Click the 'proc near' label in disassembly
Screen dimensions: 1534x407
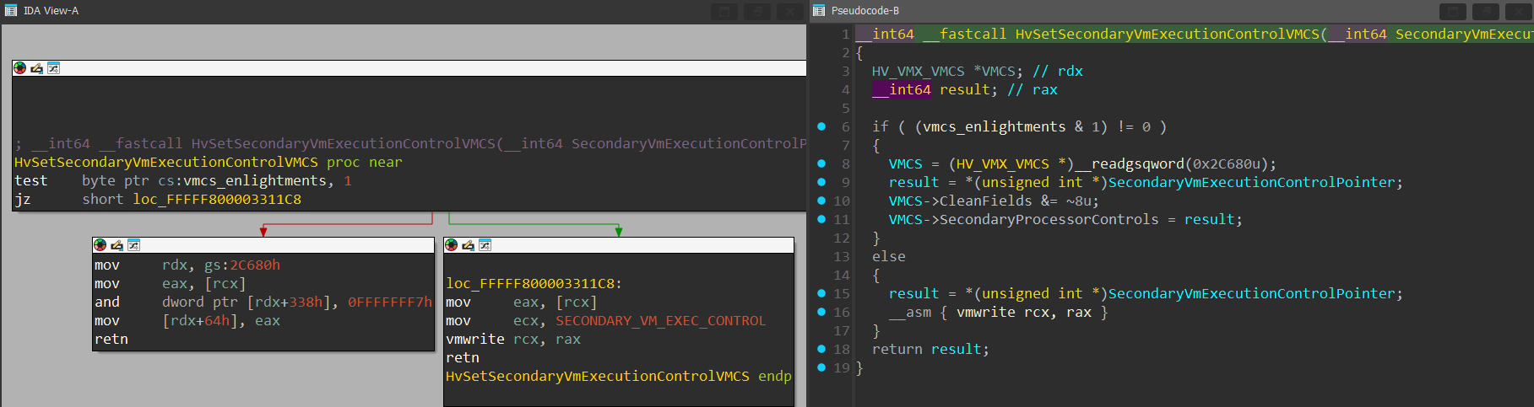pos(365,162)
